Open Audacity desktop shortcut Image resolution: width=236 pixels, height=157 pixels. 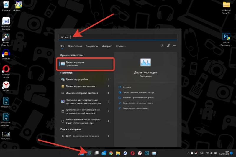[x=6, y=54]
